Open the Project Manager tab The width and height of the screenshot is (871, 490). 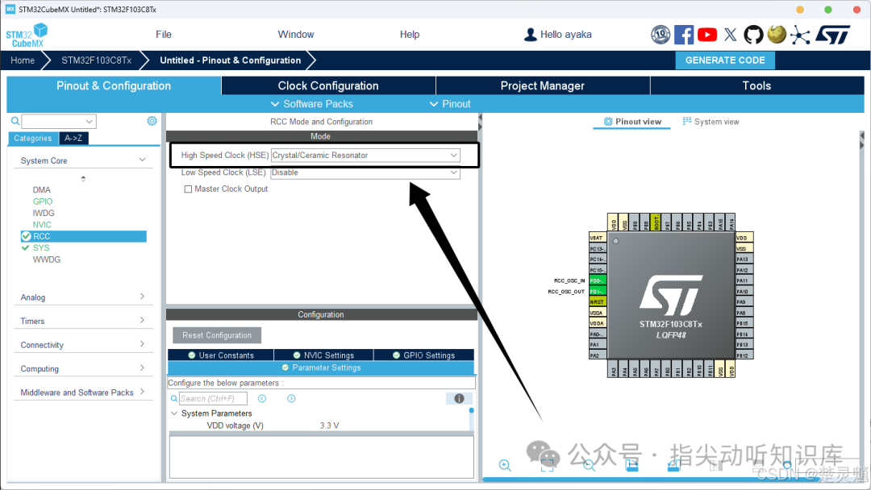(x=542, y=85)
